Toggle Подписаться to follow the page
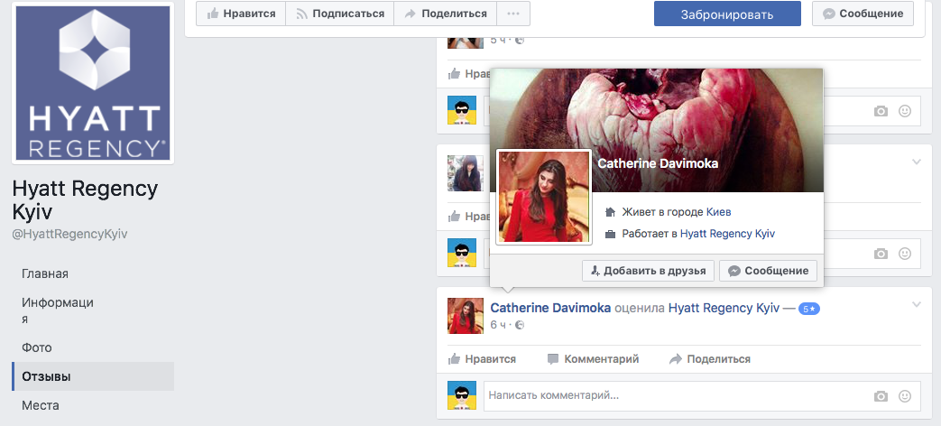The height and width of the screenshot is (426, 941). tap(340, 14)
